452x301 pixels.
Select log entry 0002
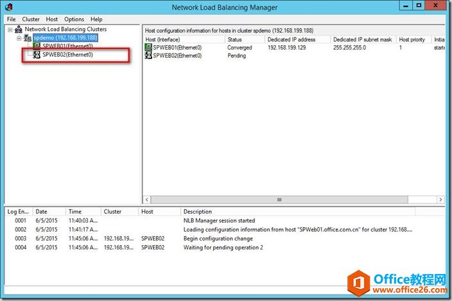point(21,230)
